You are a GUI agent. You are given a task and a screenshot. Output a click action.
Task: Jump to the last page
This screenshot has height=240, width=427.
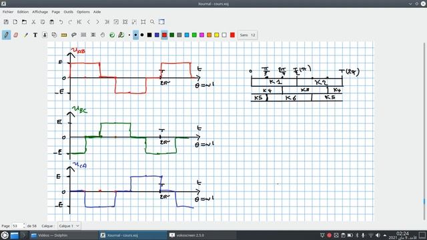107,22
